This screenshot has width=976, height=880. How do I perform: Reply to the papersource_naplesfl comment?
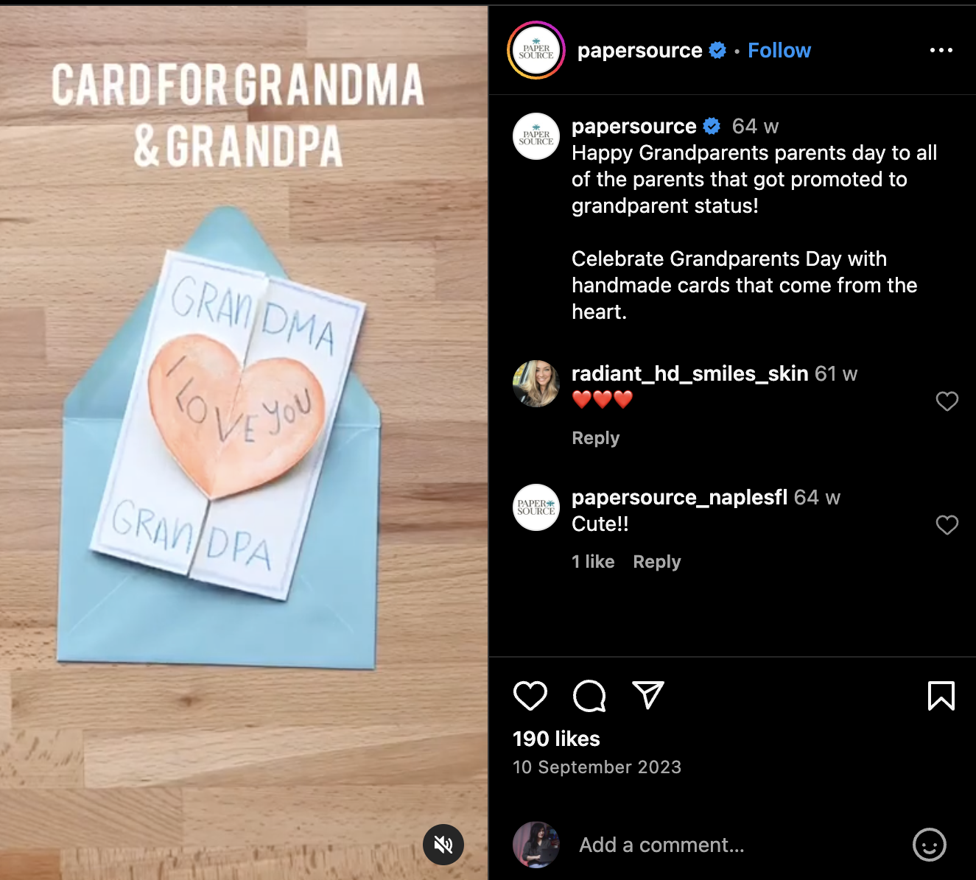(x=657, y=562)
